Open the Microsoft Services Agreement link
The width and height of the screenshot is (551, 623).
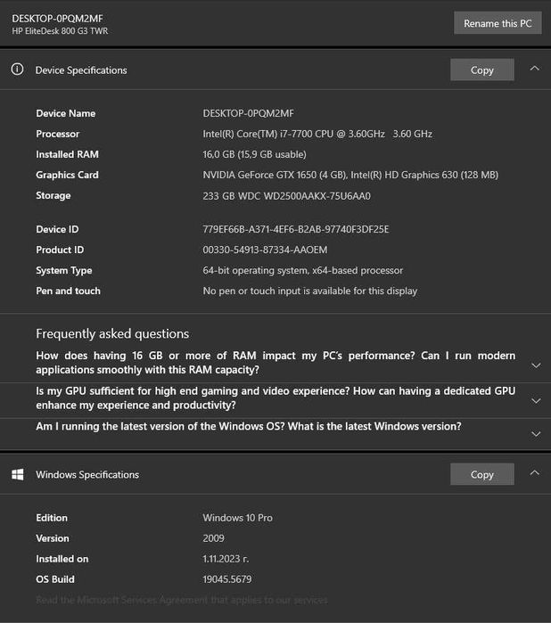pos(182,600)
